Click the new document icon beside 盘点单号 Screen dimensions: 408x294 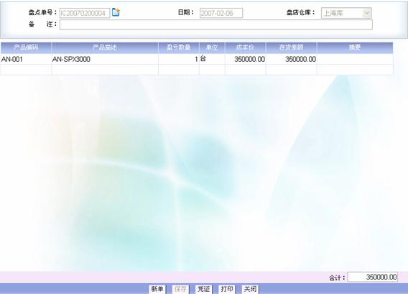pos(116,12)
